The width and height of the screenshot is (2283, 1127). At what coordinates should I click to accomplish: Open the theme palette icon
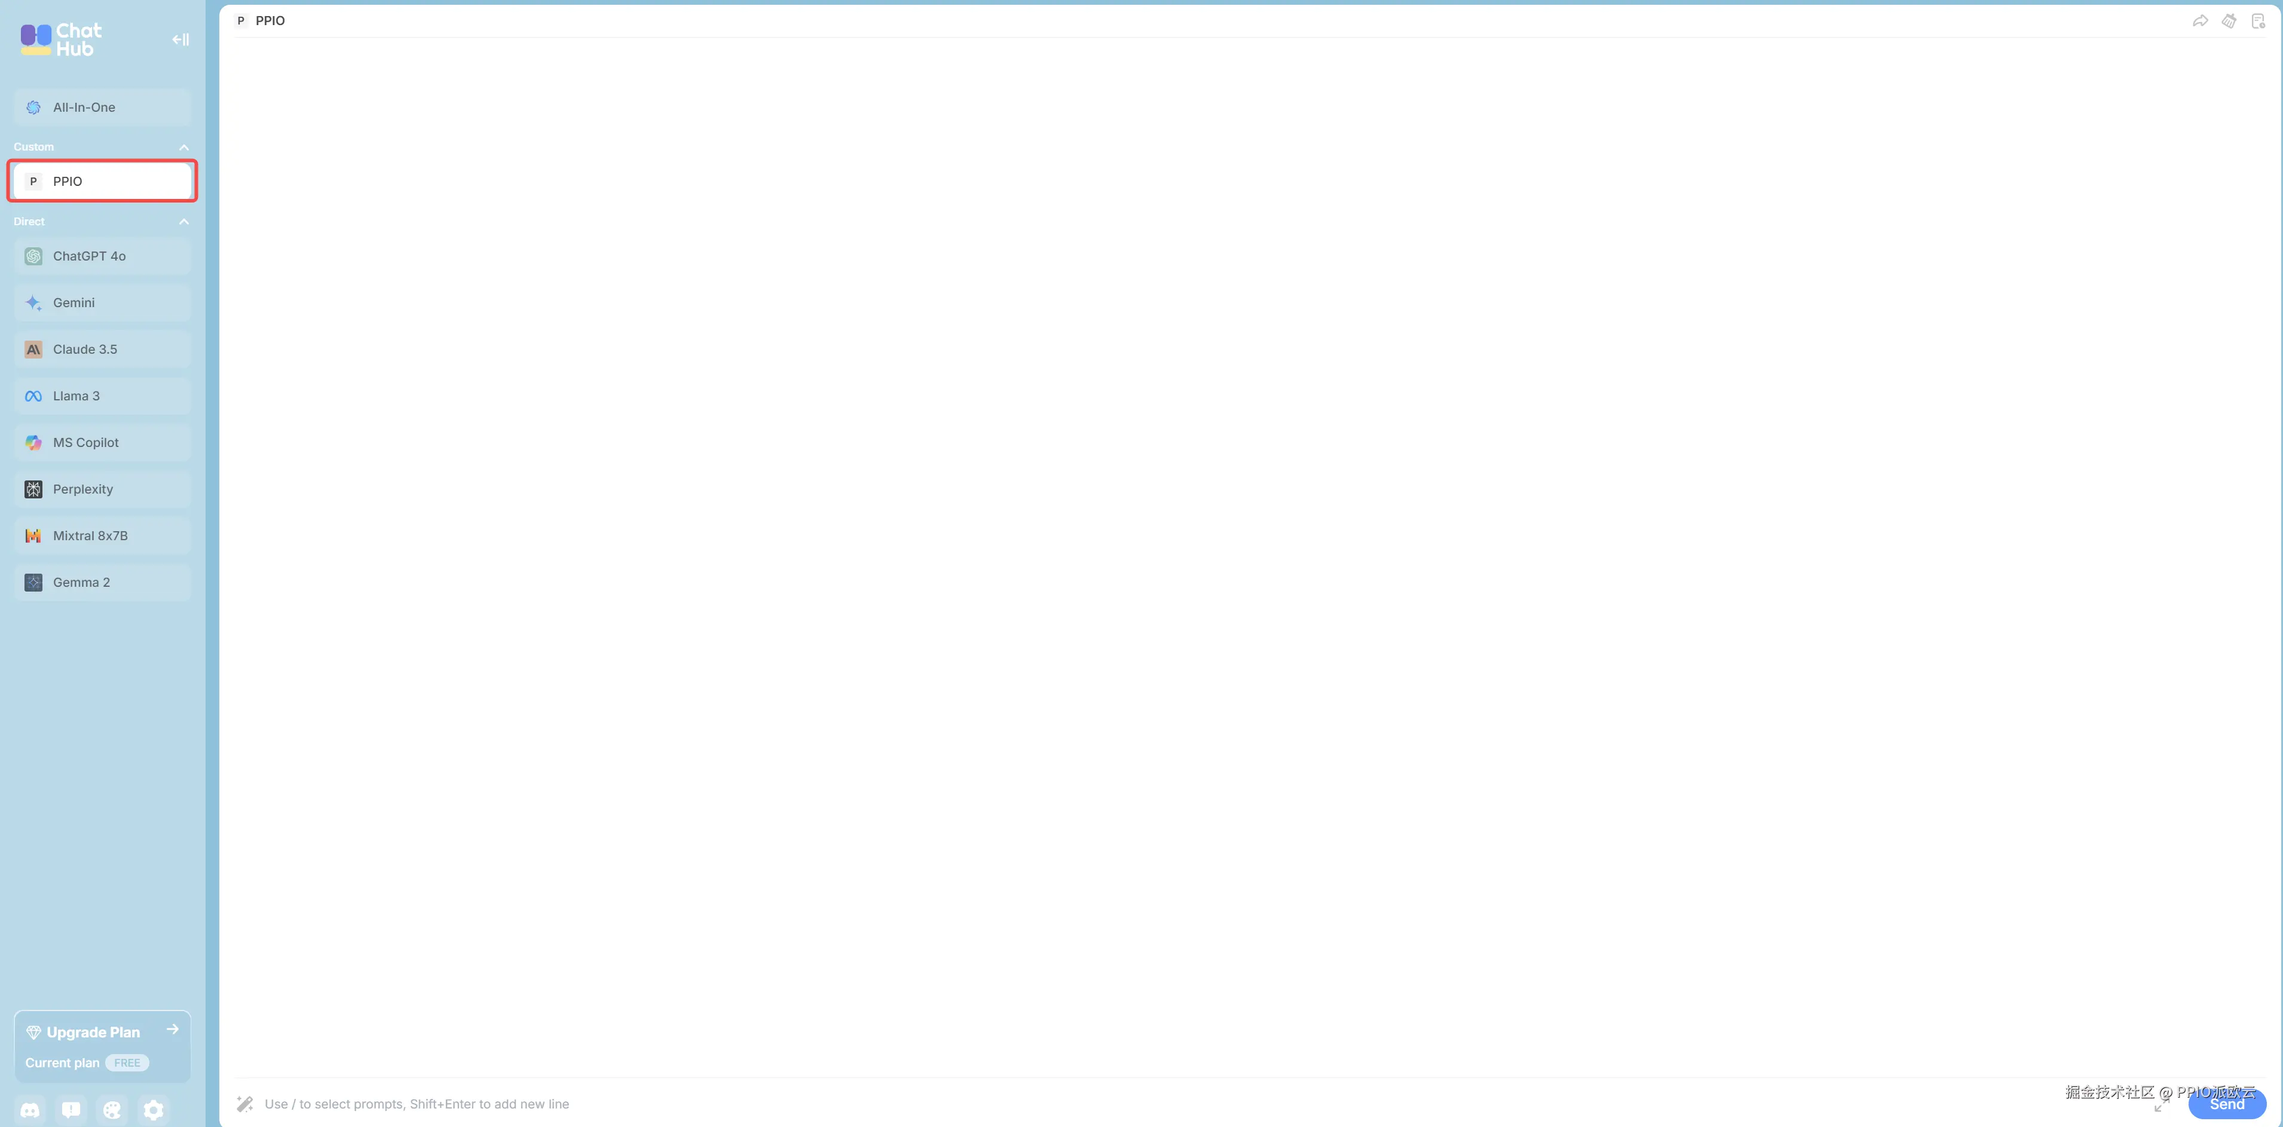click(x=112, y=1109)
